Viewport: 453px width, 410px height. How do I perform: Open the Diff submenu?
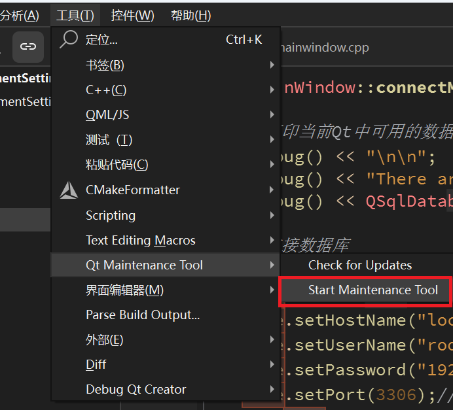click(165, 365)
